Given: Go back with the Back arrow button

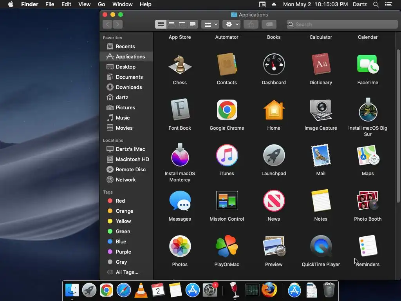Looking at the screenshot, I should click(108, 24).
